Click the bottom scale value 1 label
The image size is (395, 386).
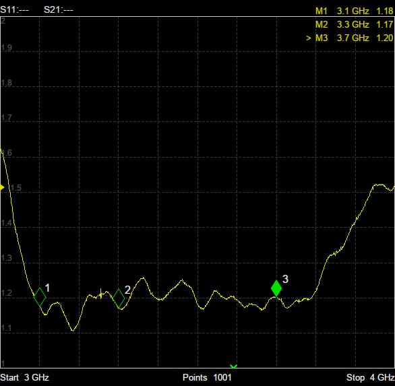click(3, 363)
